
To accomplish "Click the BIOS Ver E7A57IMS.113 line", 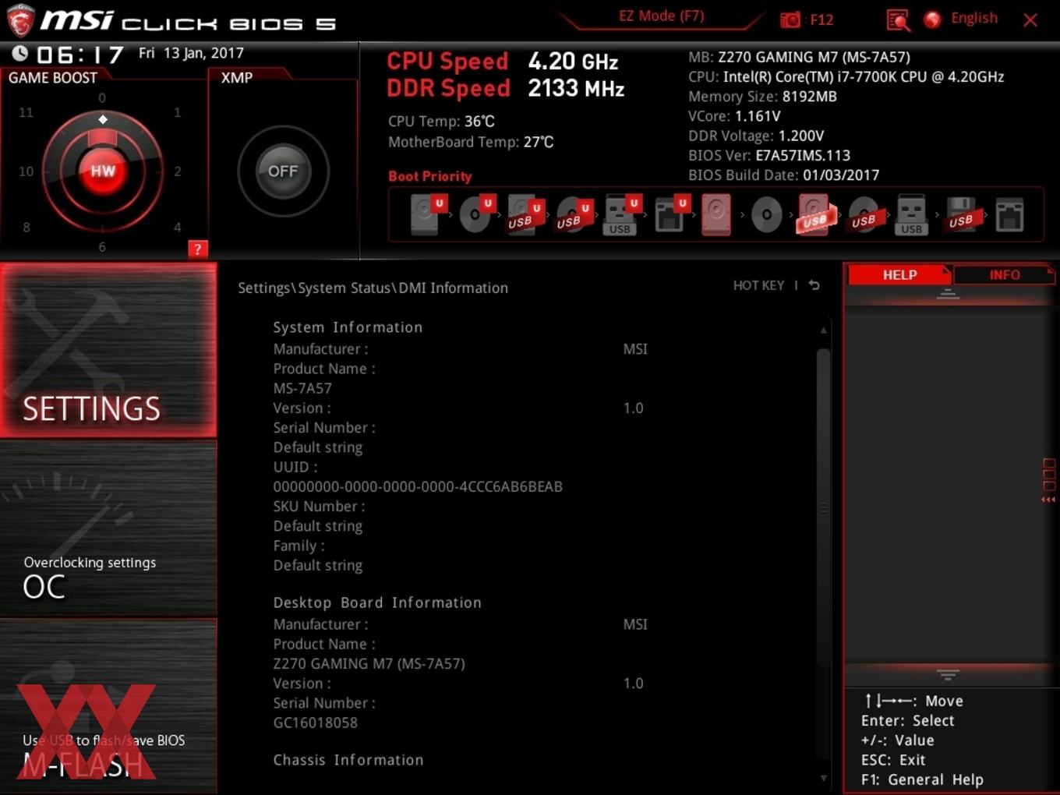I will click(769, 155).
